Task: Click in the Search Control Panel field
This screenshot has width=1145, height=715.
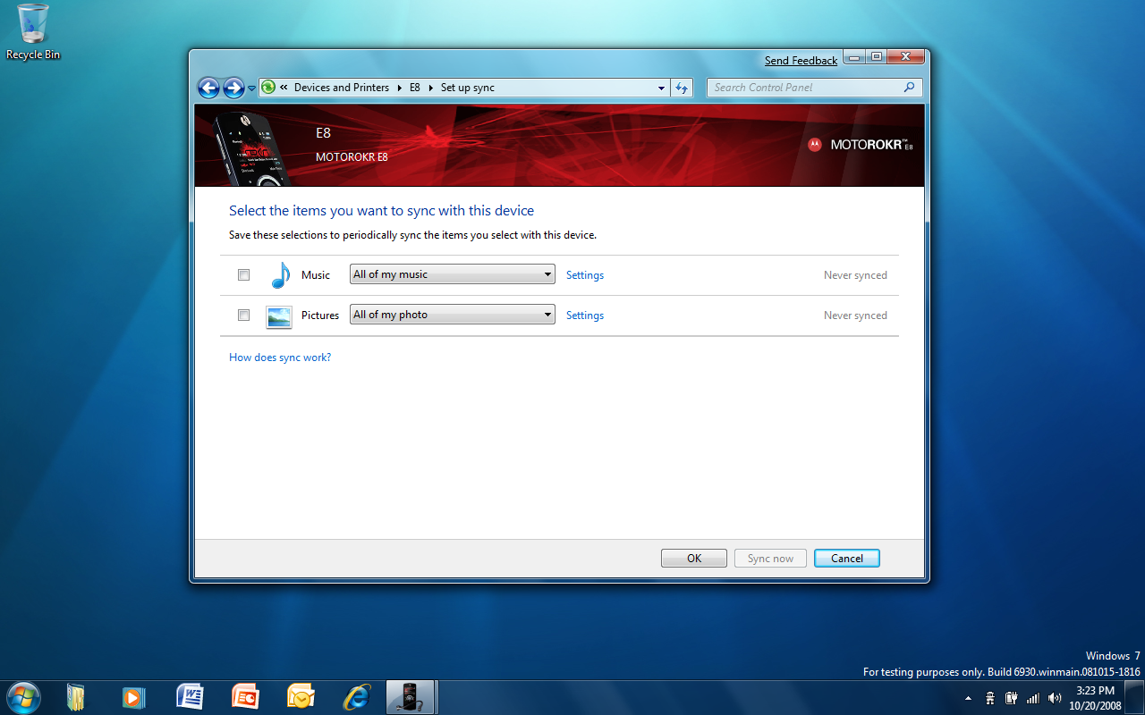Action: coord(805,88)
